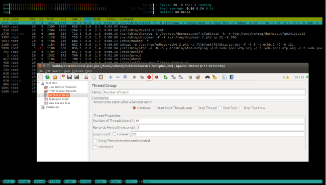Enable the Forever loop checkbox
Screen dimensions: 326x185
click(x=114, y=134)
